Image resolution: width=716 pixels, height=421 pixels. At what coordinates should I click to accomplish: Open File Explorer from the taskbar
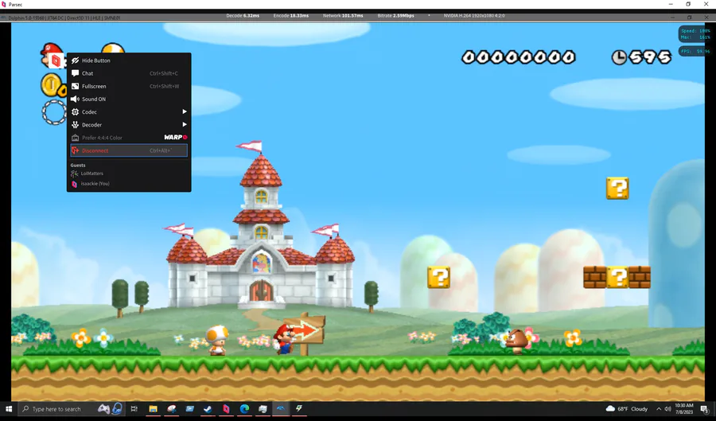[x=153, y=409]
